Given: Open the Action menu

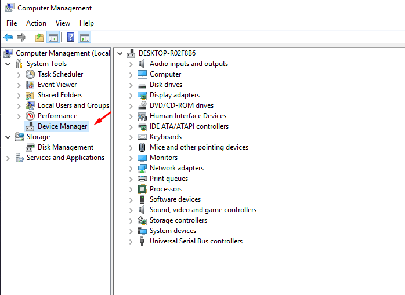Looking at the screenshot, I should click(36, 23).
